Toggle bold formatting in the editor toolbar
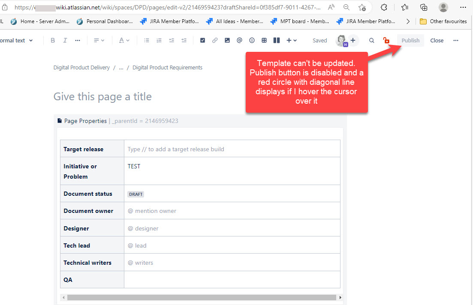This screenshot has width=473, height=305. 53,40
